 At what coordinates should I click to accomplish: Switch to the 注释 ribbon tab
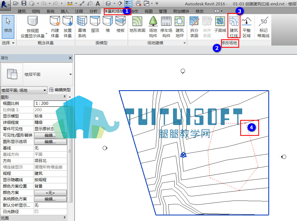pos(79,11)
